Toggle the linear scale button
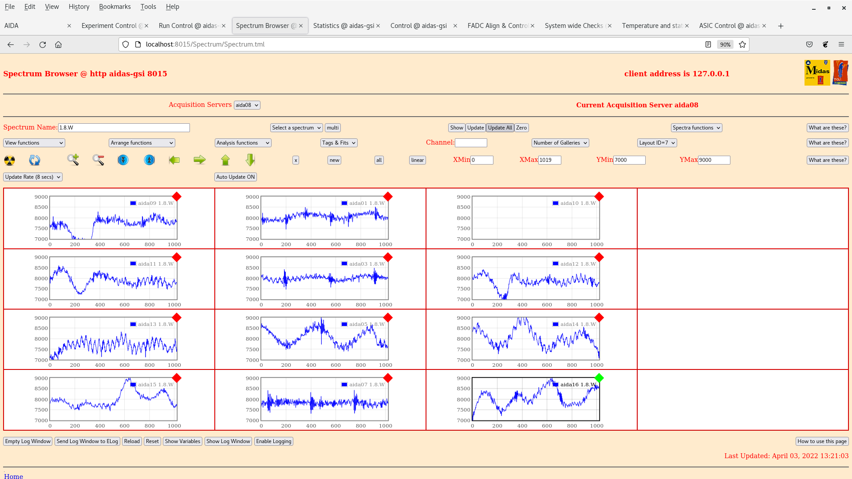The image size is (852, 479). 418,160
